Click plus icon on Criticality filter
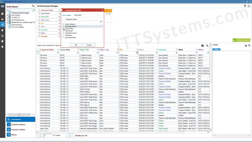The height and width of the screenshot is (142, 252). point(59,36)
